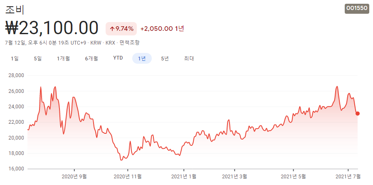Click the active 1년 range tab
The image size is (373, 185).
[x=142, y=58]
